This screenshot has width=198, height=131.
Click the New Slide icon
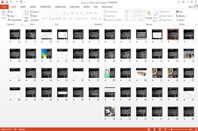tap(26, 13)
